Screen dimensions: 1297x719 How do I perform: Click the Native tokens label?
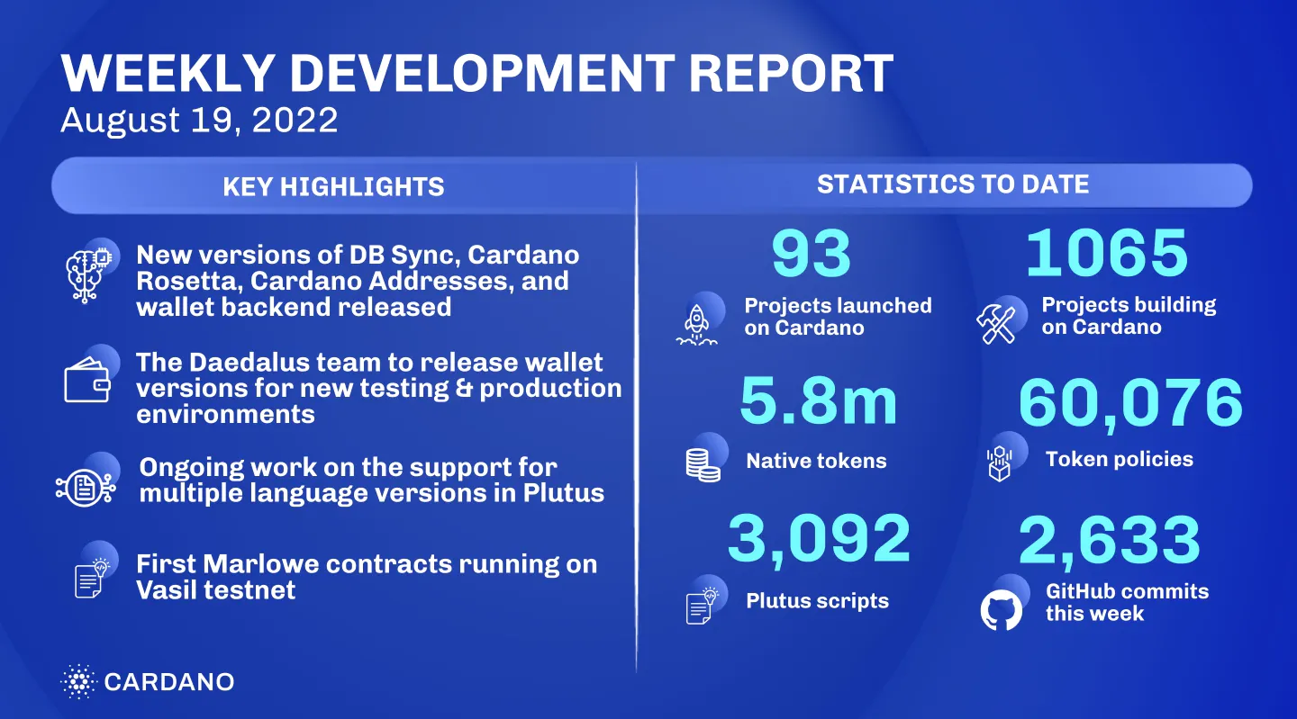coord(816,461)
